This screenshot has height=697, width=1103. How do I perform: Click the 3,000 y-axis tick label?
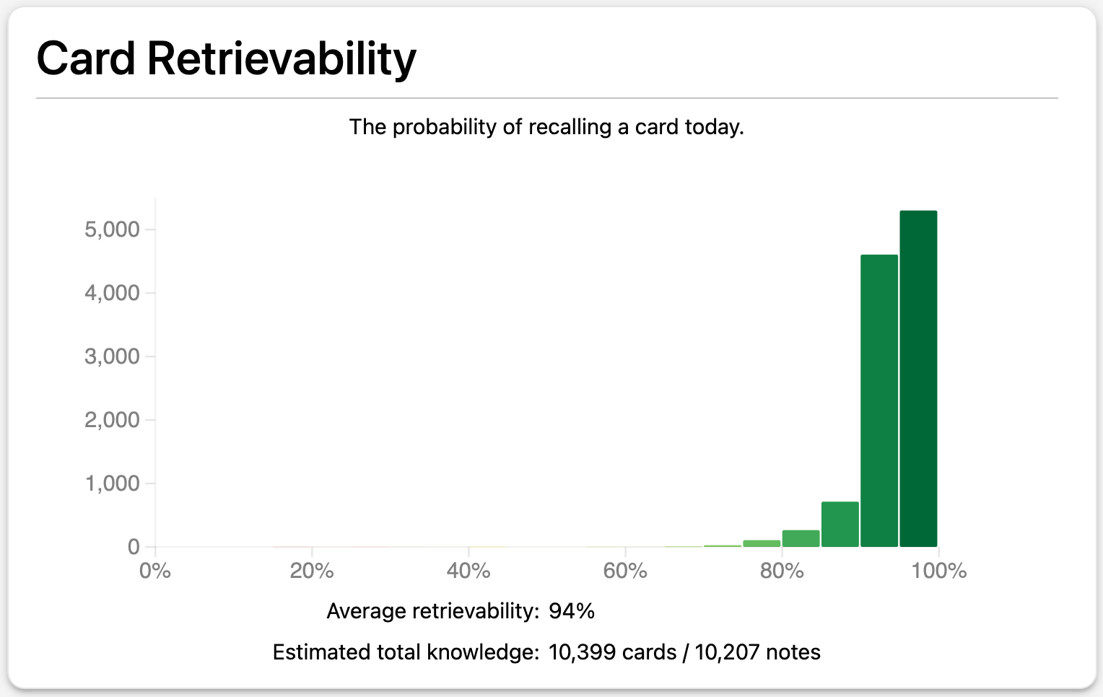pos(112,356)
